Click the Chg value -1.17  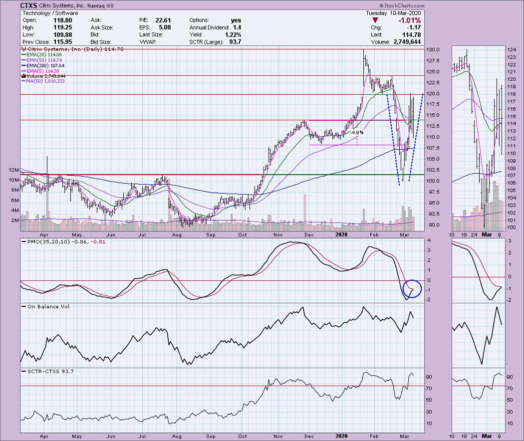point(415,27)
